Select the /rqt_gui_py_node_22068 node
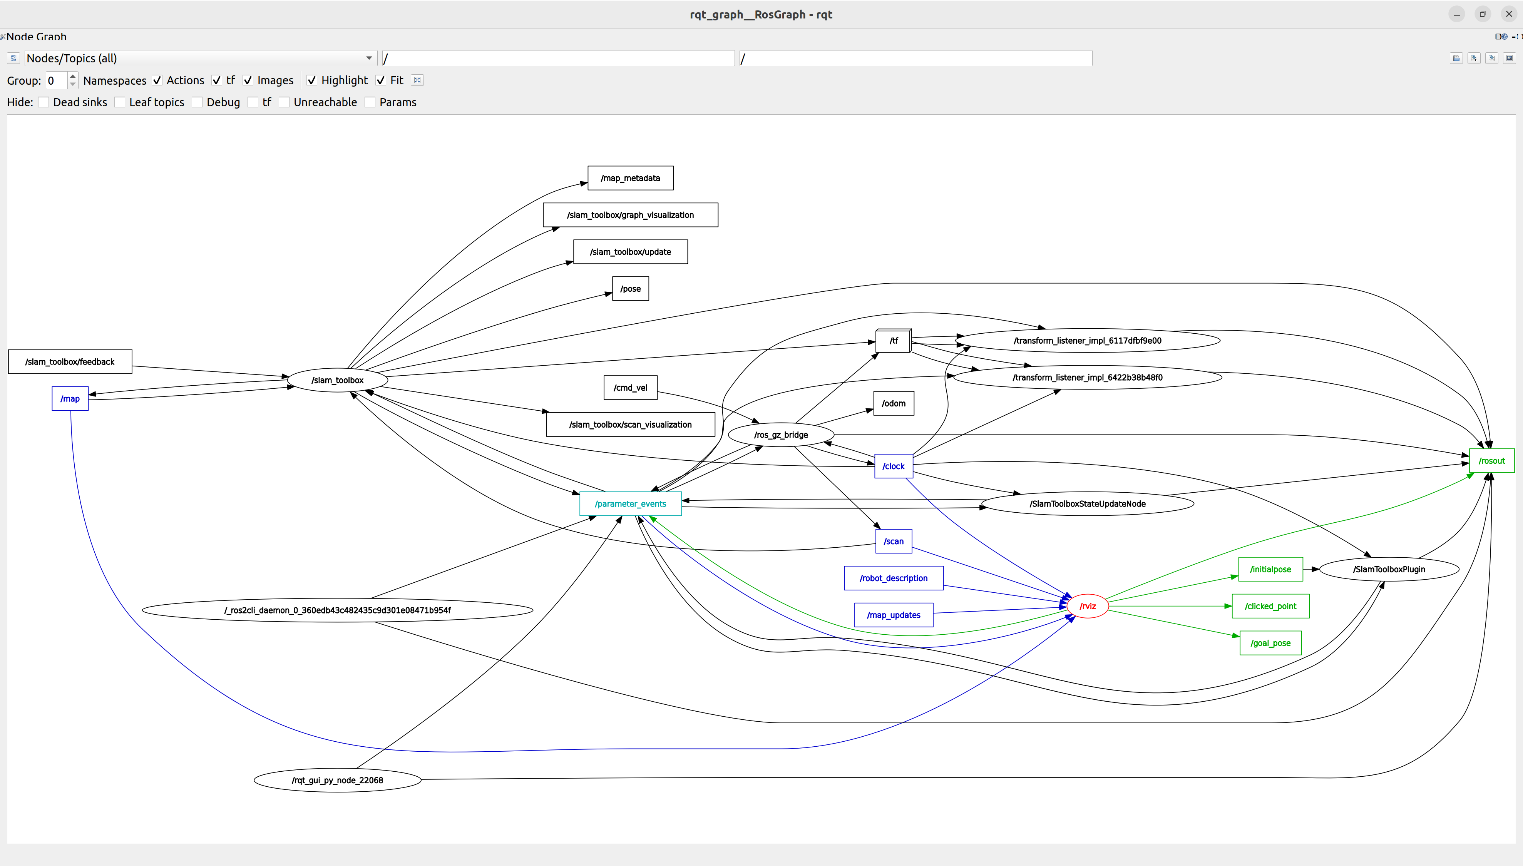The height and width of the screenshot is (866, 1523). point(337,780)
